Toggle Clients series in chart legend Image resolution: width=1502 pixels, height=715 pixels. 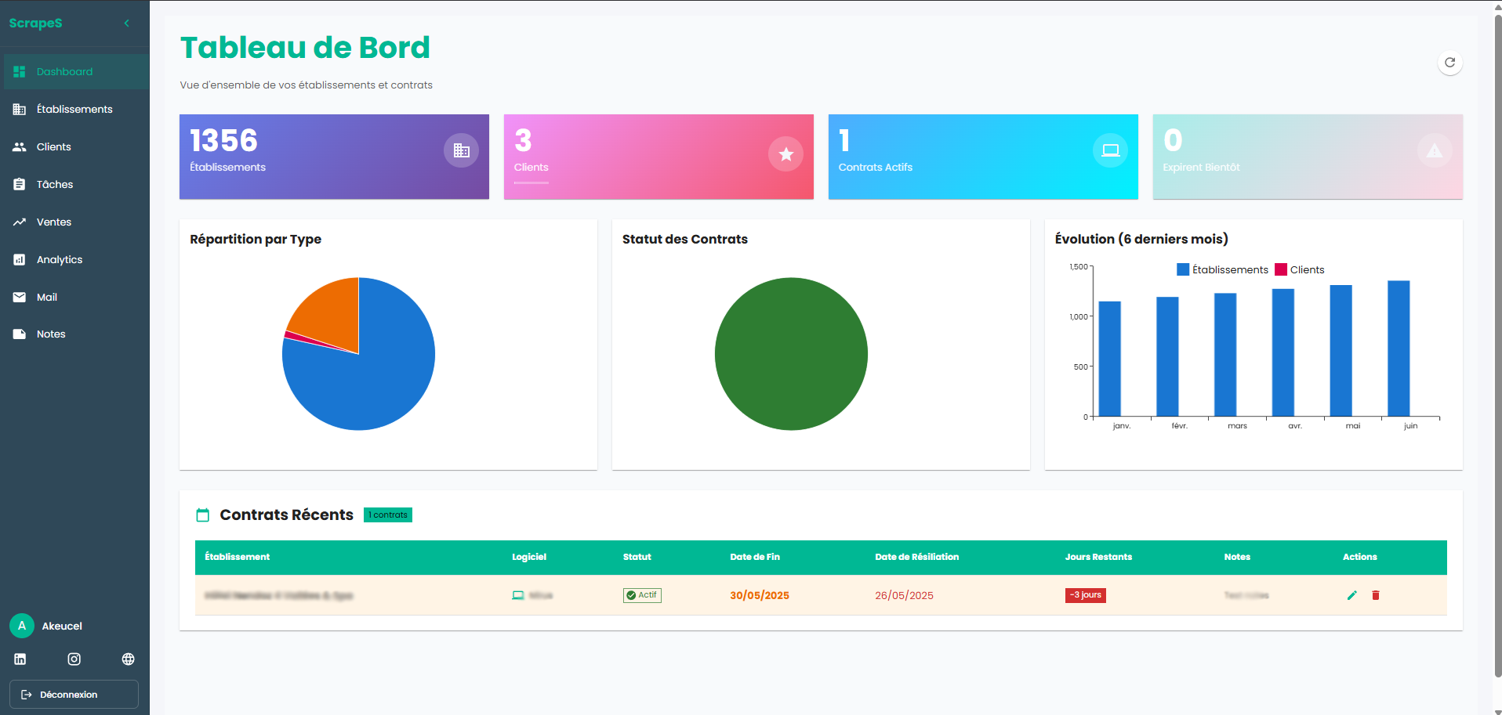(1299, 269)
